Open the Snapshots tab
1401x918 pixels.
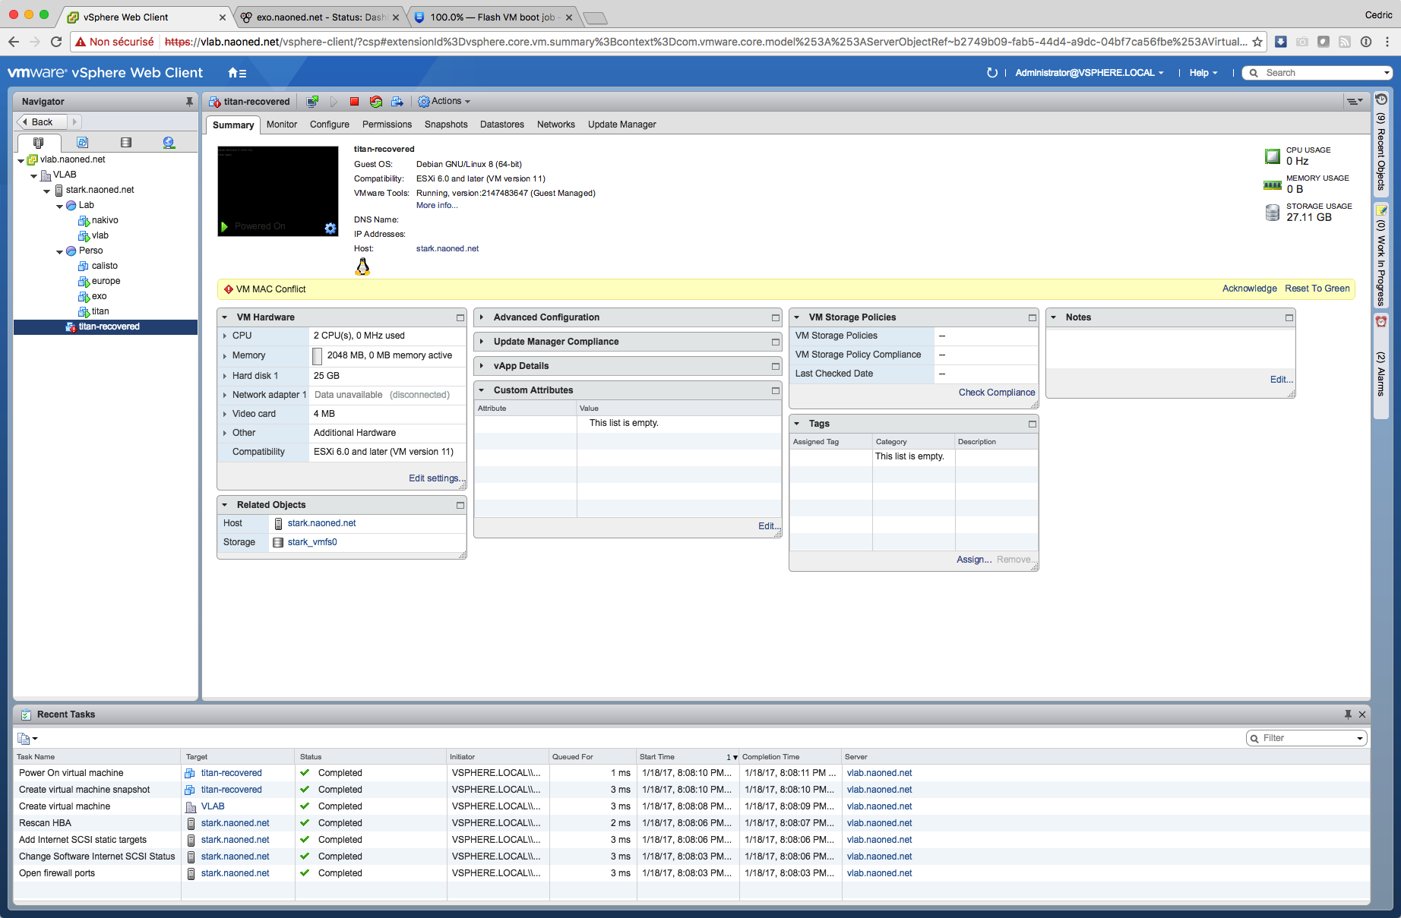(446, 125)
